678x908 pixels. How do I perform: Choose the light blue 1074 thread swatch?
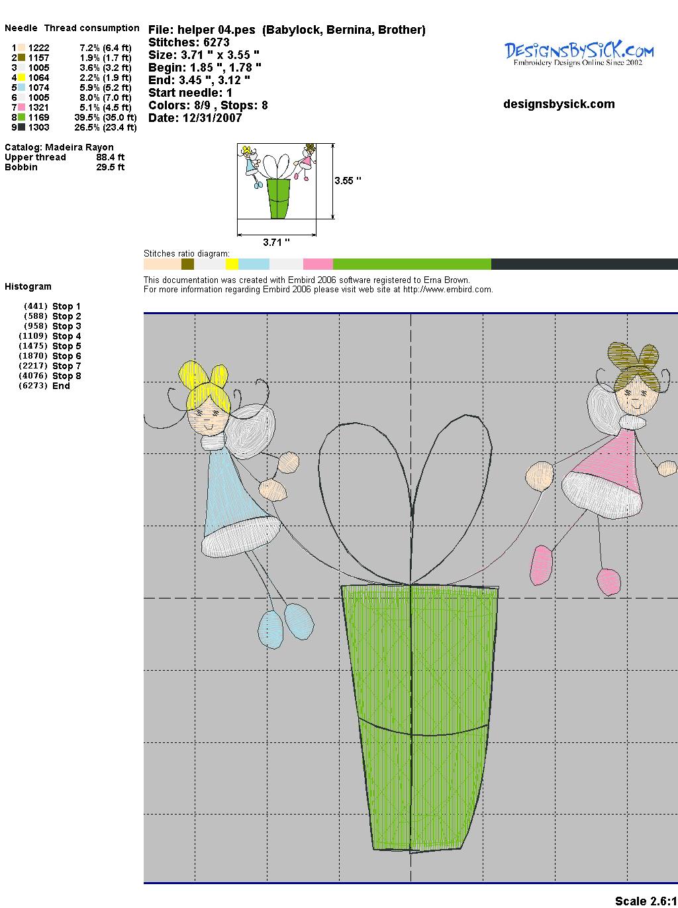coord(22,87)
